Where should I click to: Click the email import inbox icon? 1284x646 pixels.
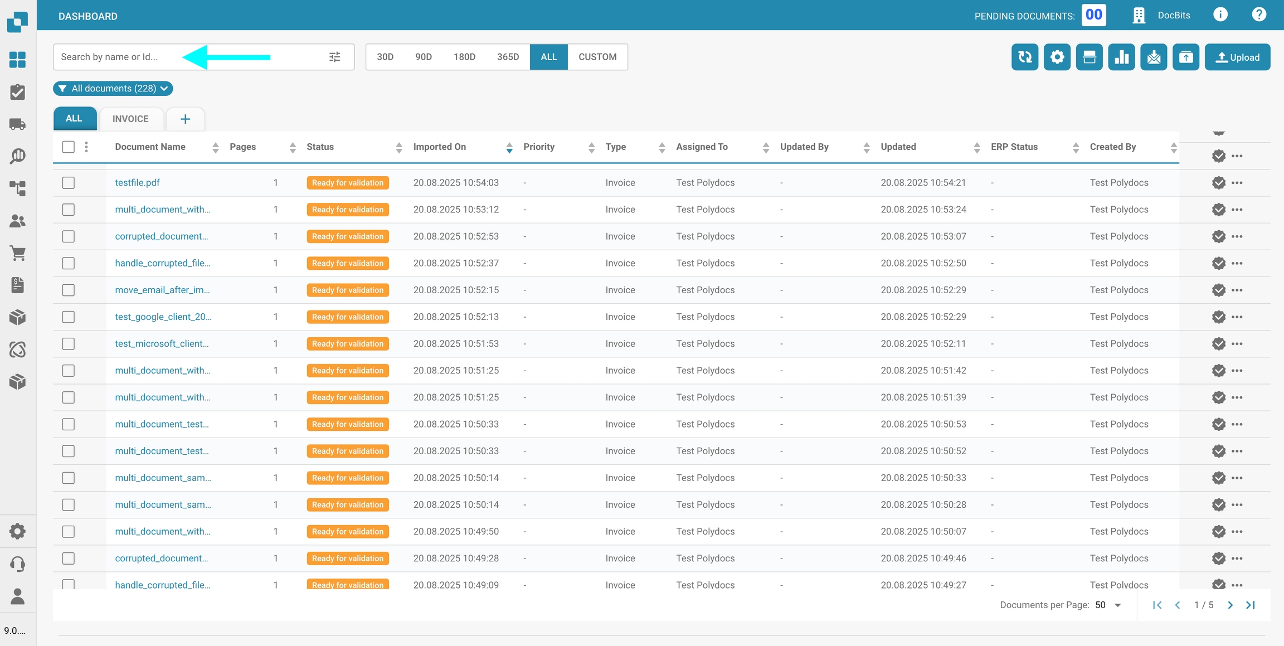(1154, 57)
